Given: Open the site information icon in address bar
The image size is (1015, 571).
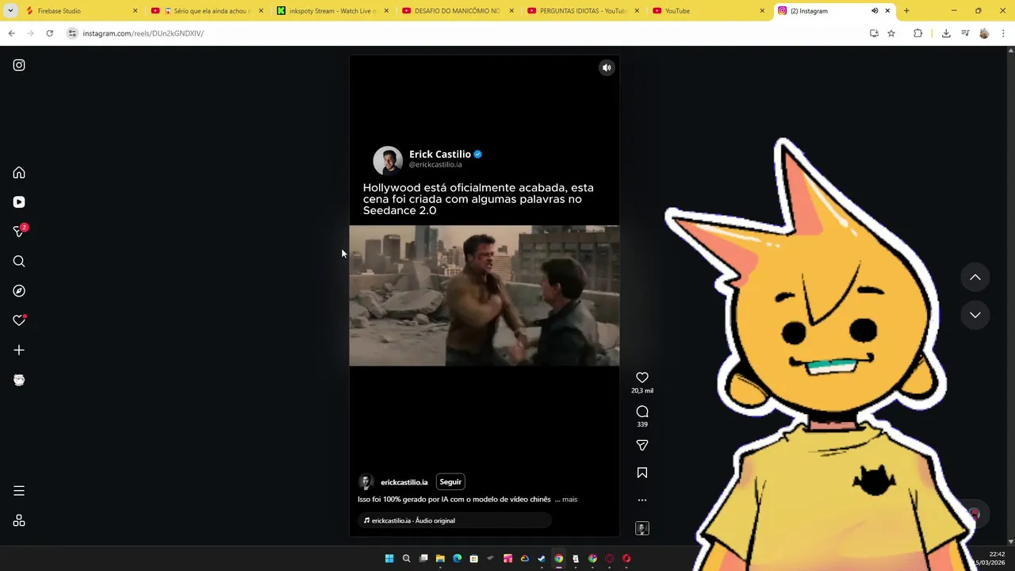Looking at the screenshot, I should click(72, 33).
